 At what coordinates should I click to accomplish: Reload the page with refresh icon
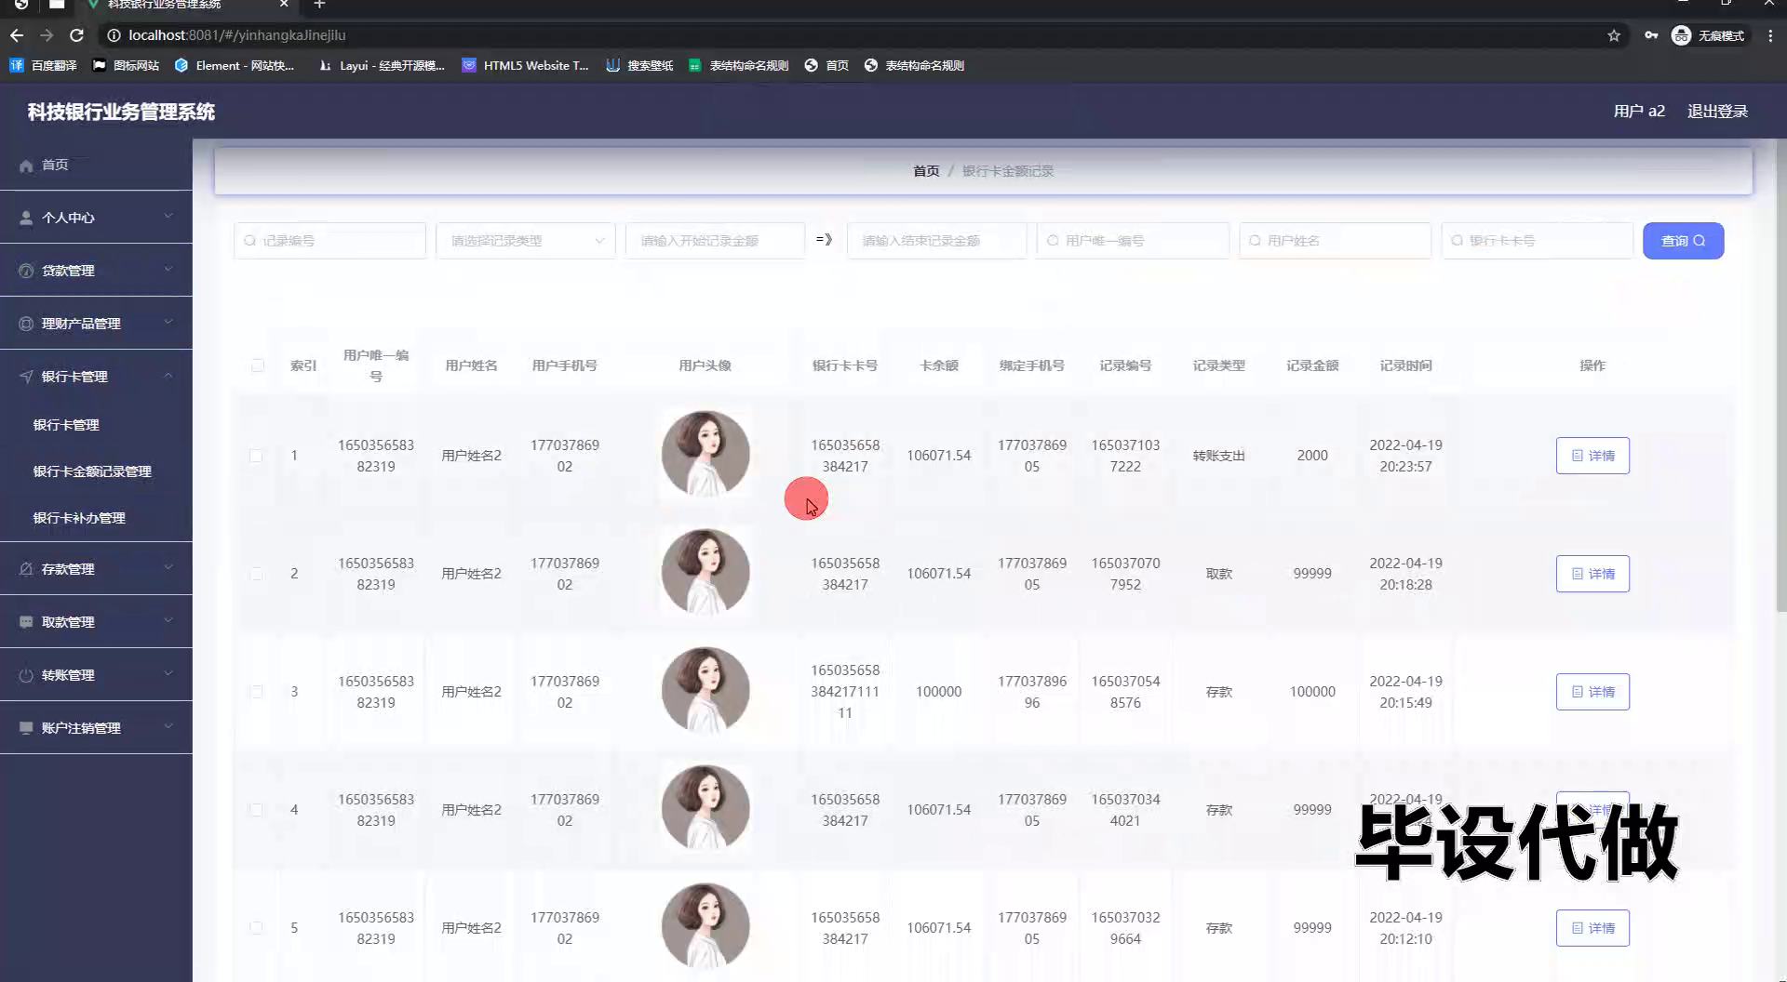tap(77, 35)
